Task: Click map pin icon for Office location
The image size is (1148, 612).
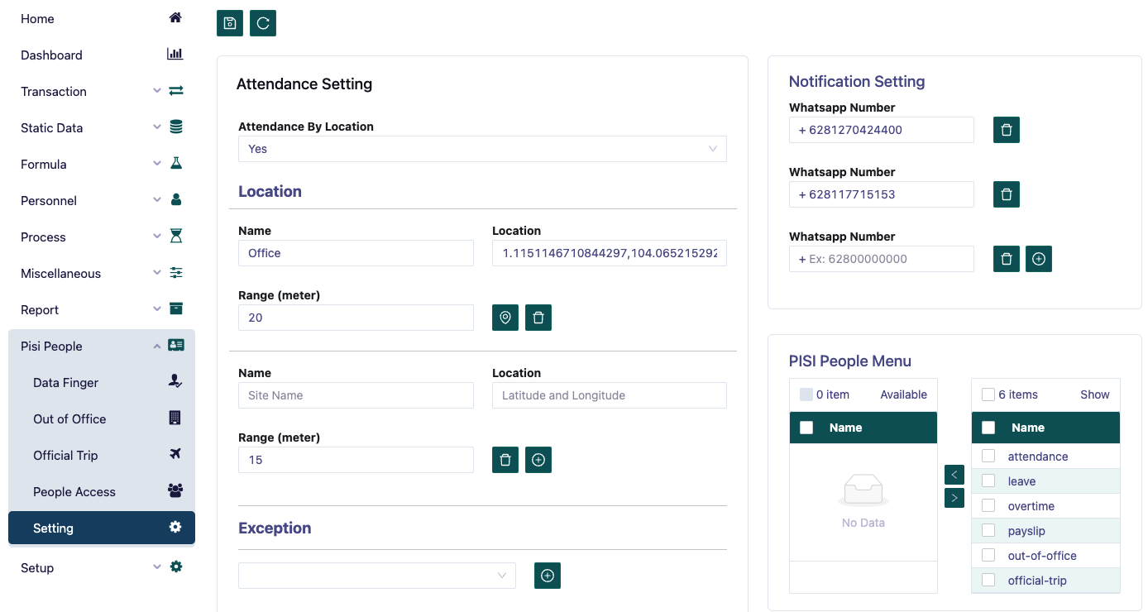Action: [505, 318]
